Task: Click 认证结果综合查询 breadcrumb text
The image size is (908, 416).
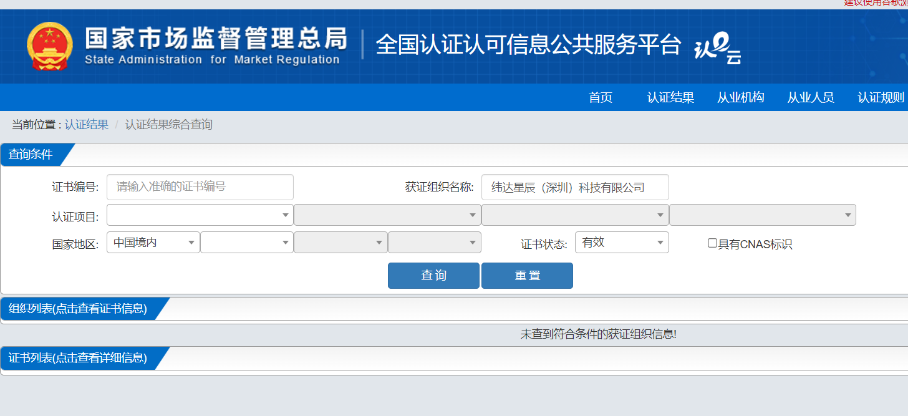Action: tap(169, 125)
